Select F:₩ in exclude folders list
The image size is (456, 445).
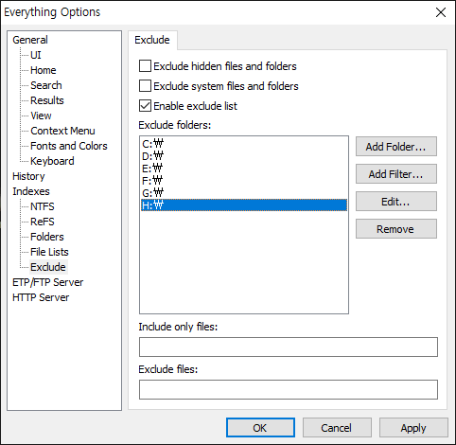[244, 181]
